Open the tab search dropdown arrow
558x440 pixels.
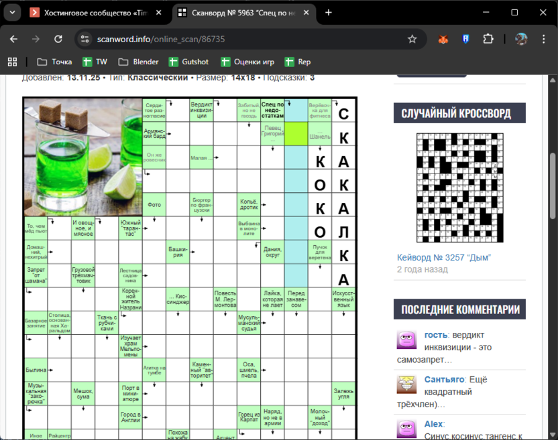click(x=13, y=13)
